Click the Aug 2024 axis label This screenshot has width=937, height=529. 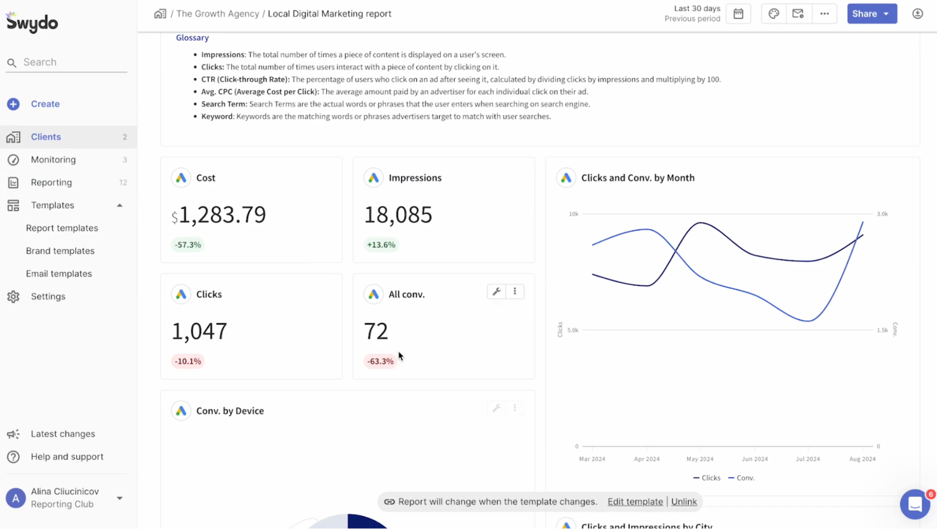pyautogui.click(x=862, y=459)
